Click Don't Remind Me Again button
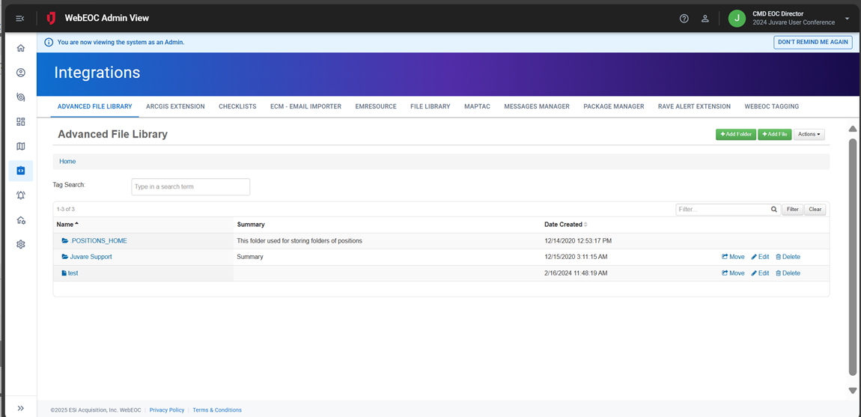The image size is (861, 417). (812, 42)
